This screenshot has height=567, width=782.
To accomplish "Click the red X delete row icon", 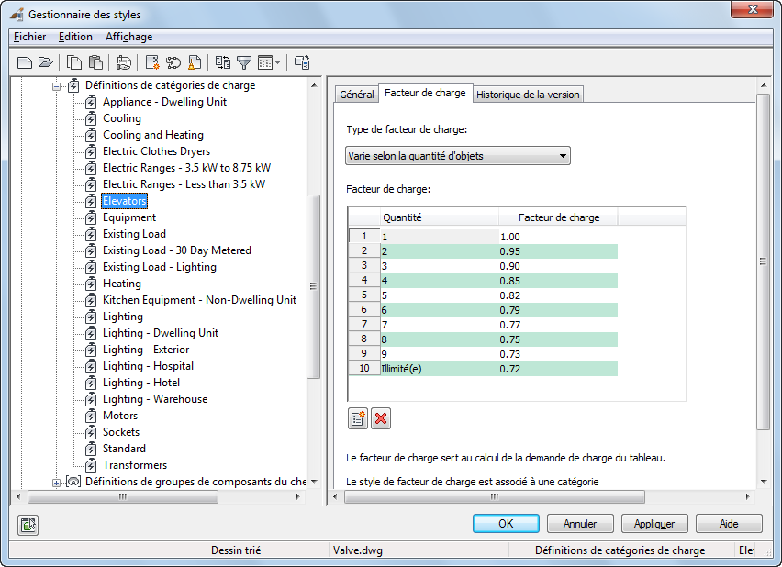I will coord(381,418).
